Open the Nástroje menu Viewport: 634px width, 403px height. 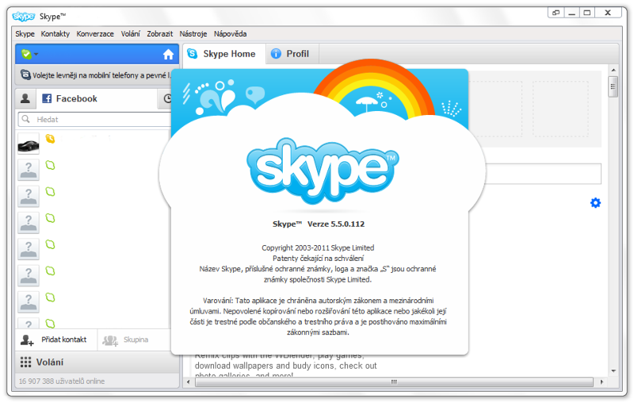(x=193, y=34)
